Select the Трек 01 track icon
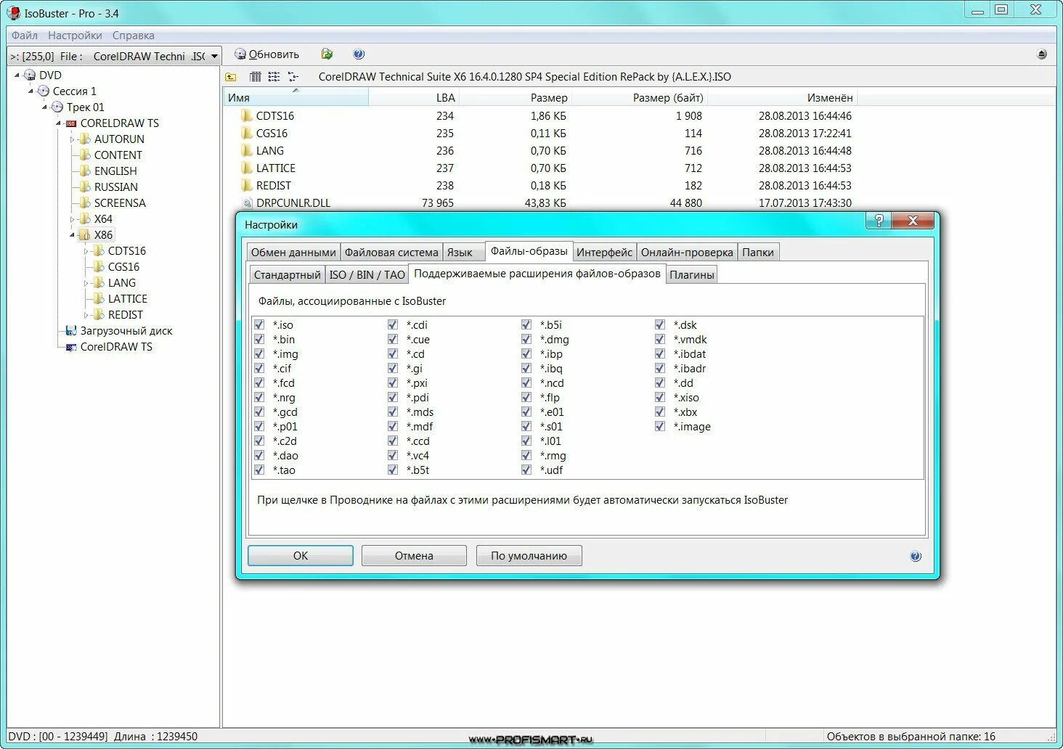 pos(57,107)
